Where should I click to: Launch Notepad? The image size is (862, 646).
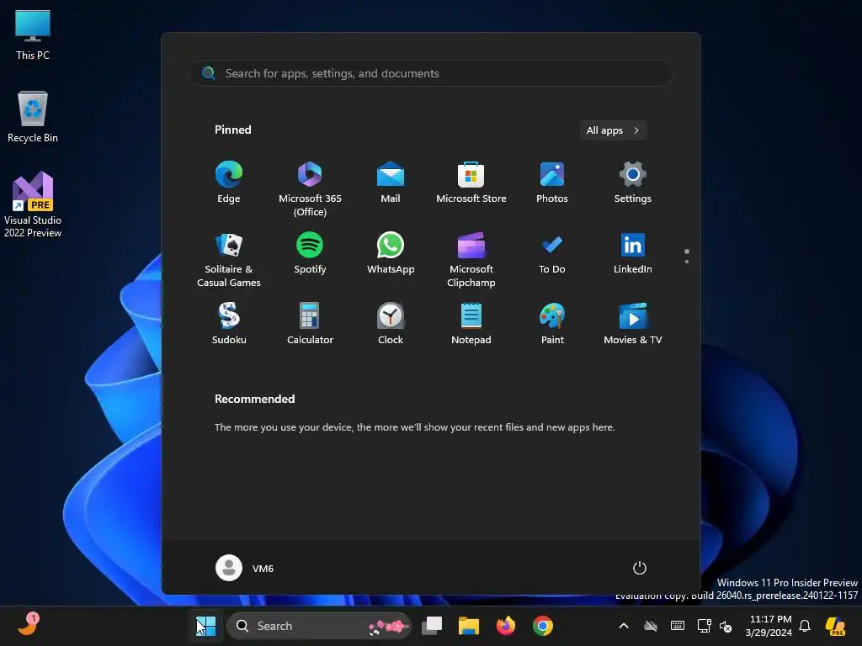pos(471,324)
